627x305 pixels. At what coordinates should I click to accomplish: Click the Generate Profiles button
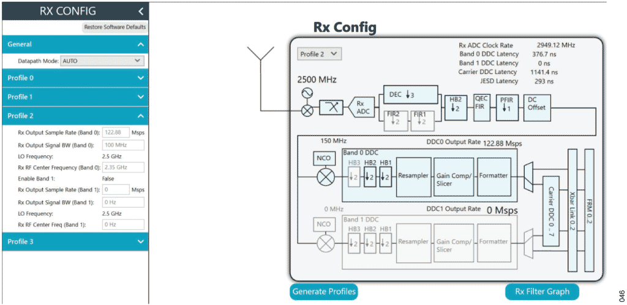point(324,292)
